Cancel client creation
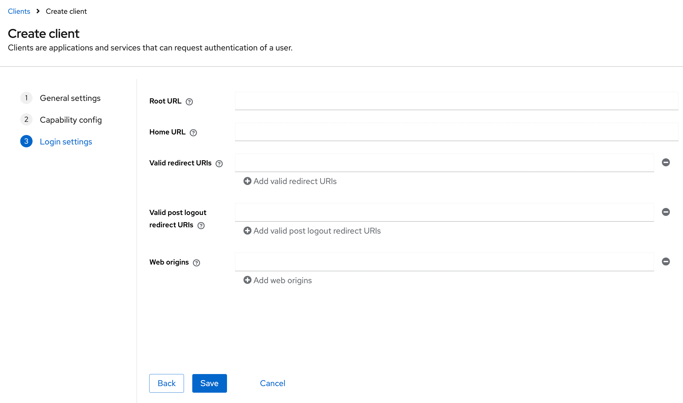This screenshot has width=683, height=403. click(272, 383)
